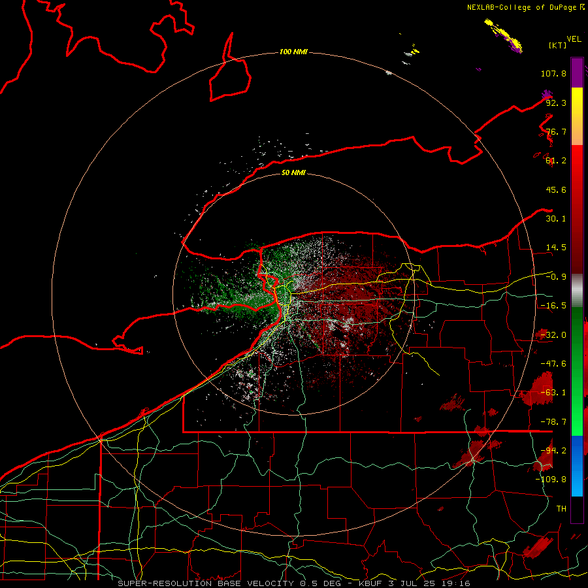Click the 76.7 velocity scale value

tap(556, 131)
